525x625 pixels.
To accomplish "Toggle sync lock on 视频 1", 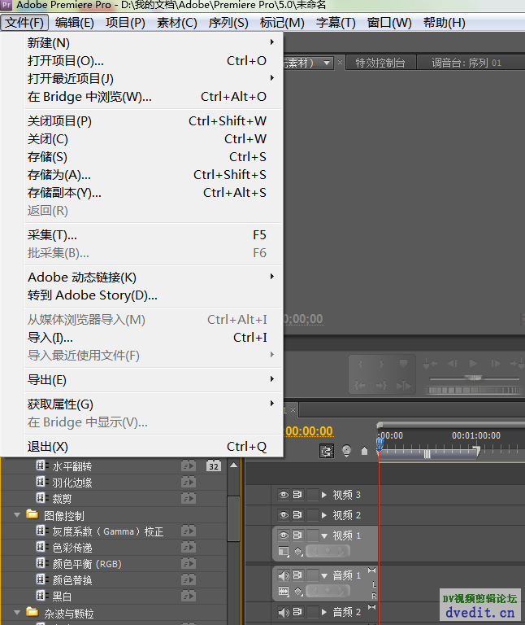I will coord(297,535).
